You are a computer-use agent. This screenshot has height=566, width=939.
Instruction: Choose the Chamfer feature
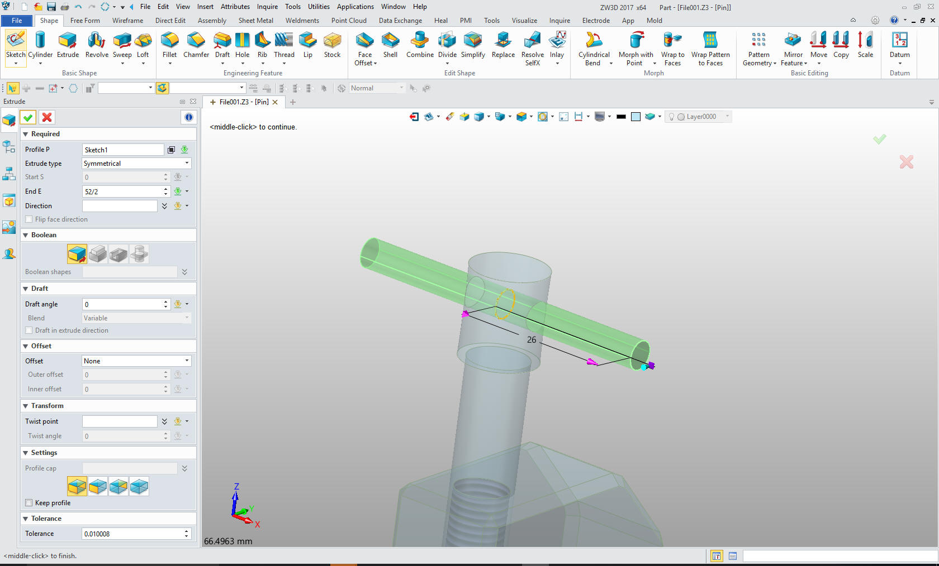click(196, 45)
